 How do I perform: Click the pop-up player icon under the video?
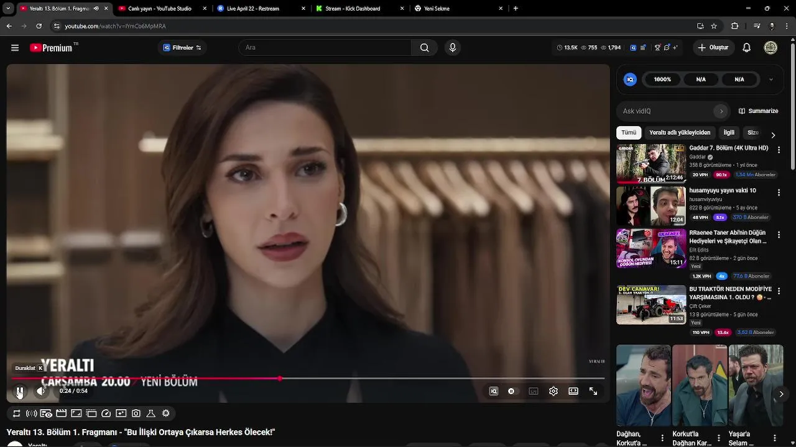91,413
